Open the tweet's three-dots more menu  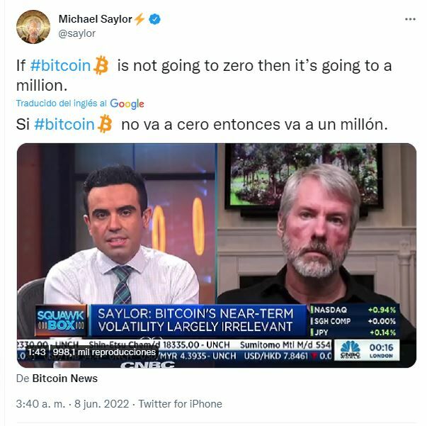410,19
